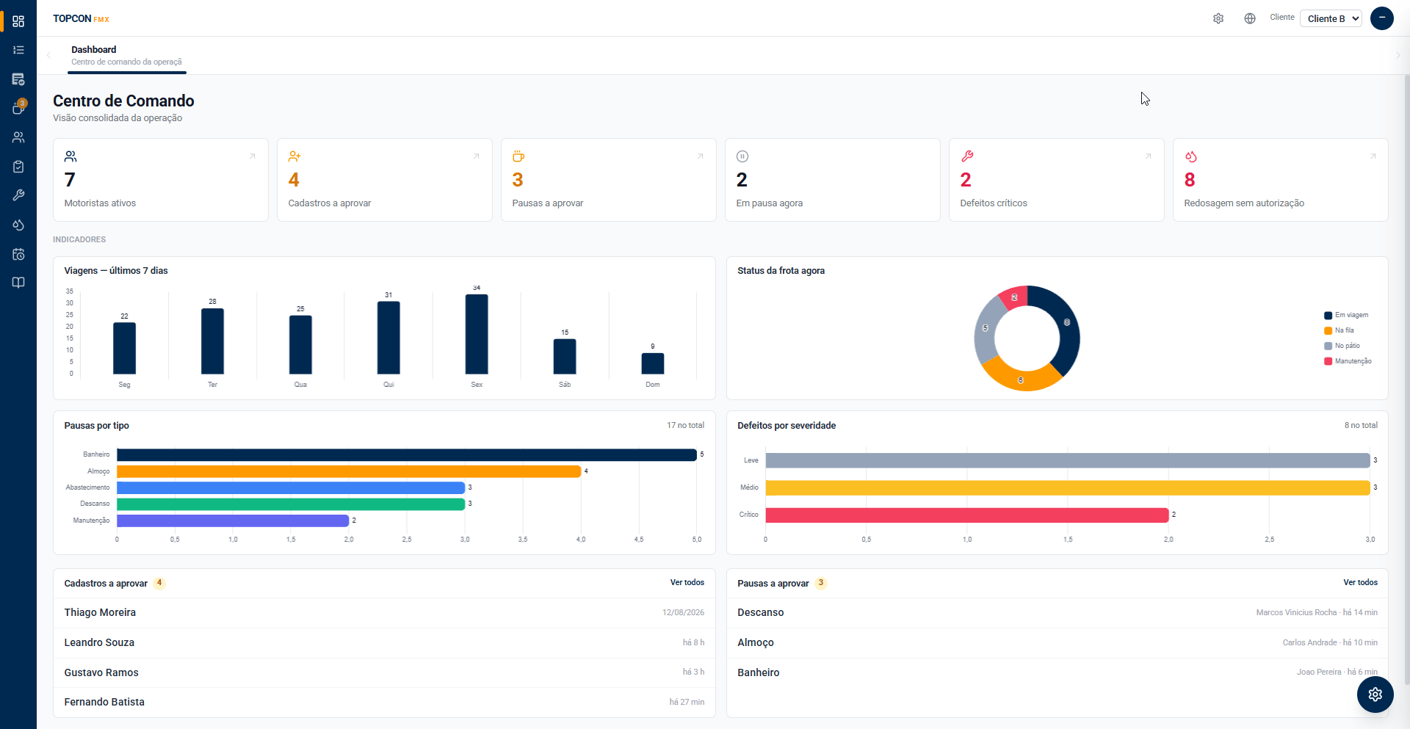This screenshot has height=729, width=1410.
Task: Open arrow on Pausas a aprovar card
Action: pyautogui.click(x=701, y=156)
